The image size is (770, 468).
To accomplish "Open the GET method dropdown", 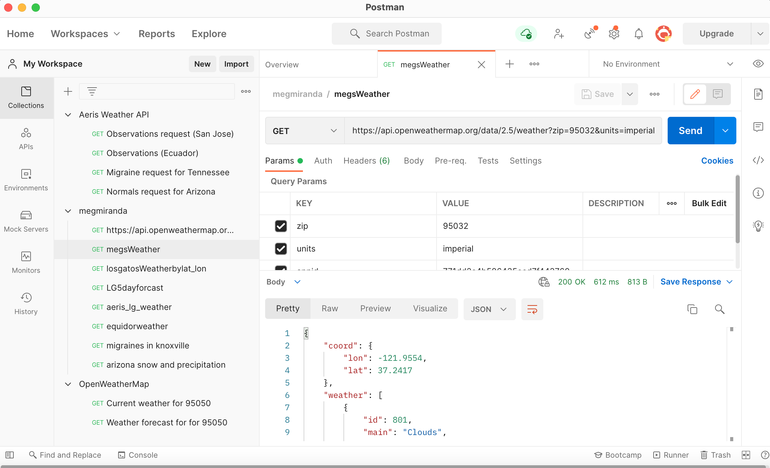I will pos(304,131).
